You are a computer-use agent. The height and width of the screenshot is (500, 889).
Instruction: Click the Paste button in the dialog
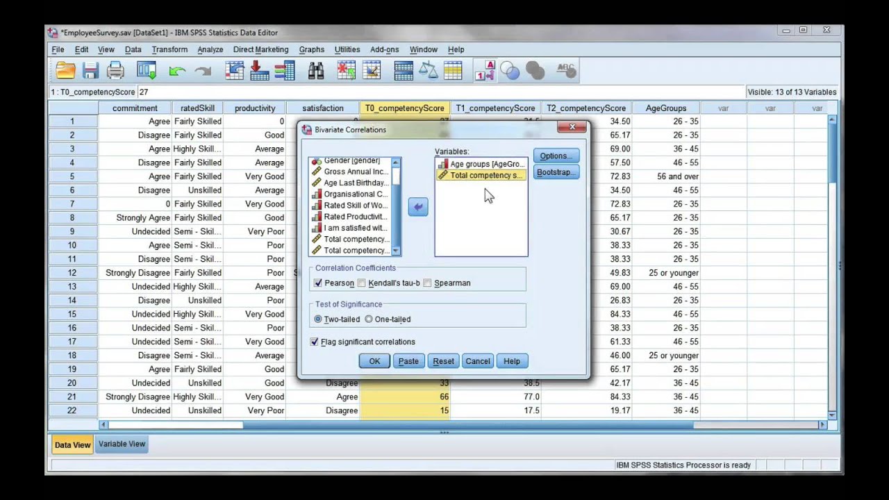point(408,361)
